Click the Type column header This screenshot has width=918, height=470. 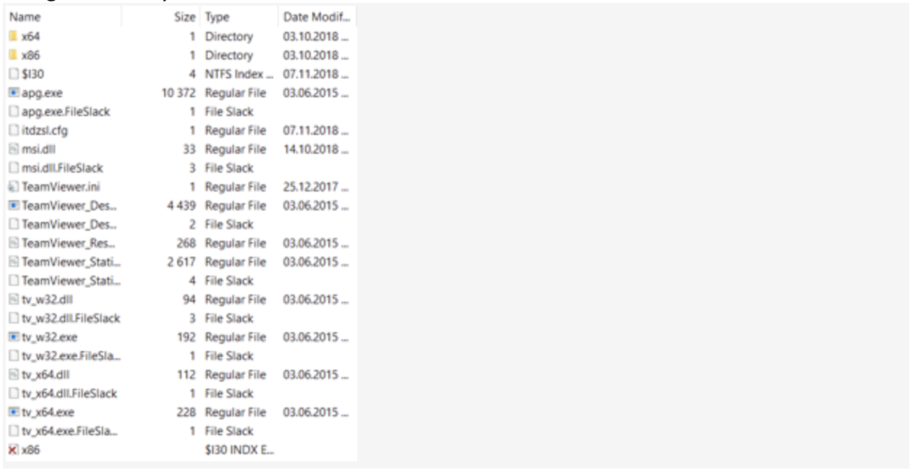point(239,17)
